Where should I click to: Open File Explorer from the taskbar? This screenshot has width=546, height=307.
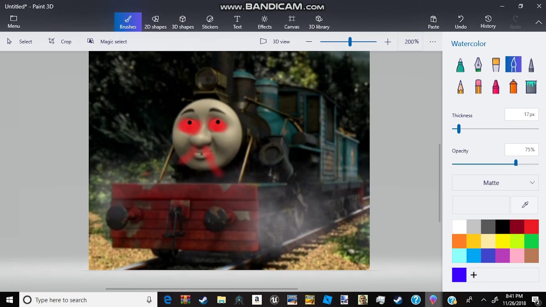221,300
